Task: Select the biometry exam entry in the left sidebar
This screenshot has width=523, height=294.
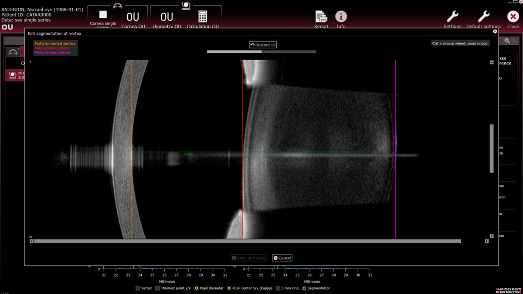Action: (x=15, y=75)
